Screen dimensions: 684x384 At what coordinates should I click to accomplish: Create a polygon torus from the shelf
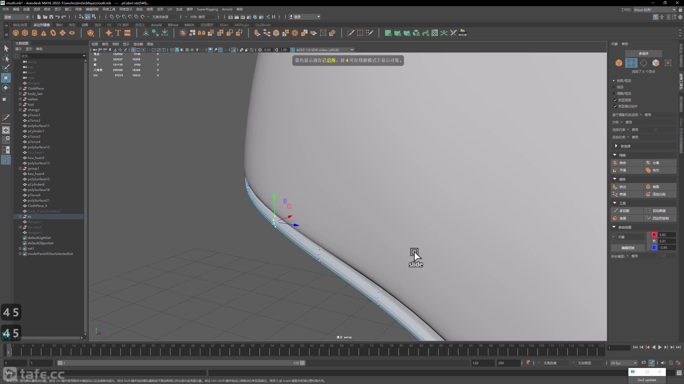53,33
